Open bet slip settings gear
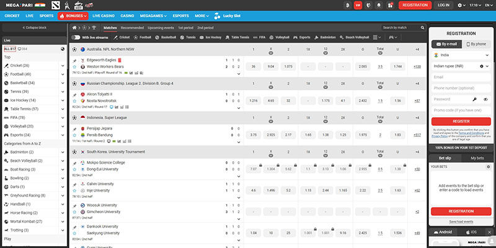Screen dimensions: 496x248 [489, 167]
